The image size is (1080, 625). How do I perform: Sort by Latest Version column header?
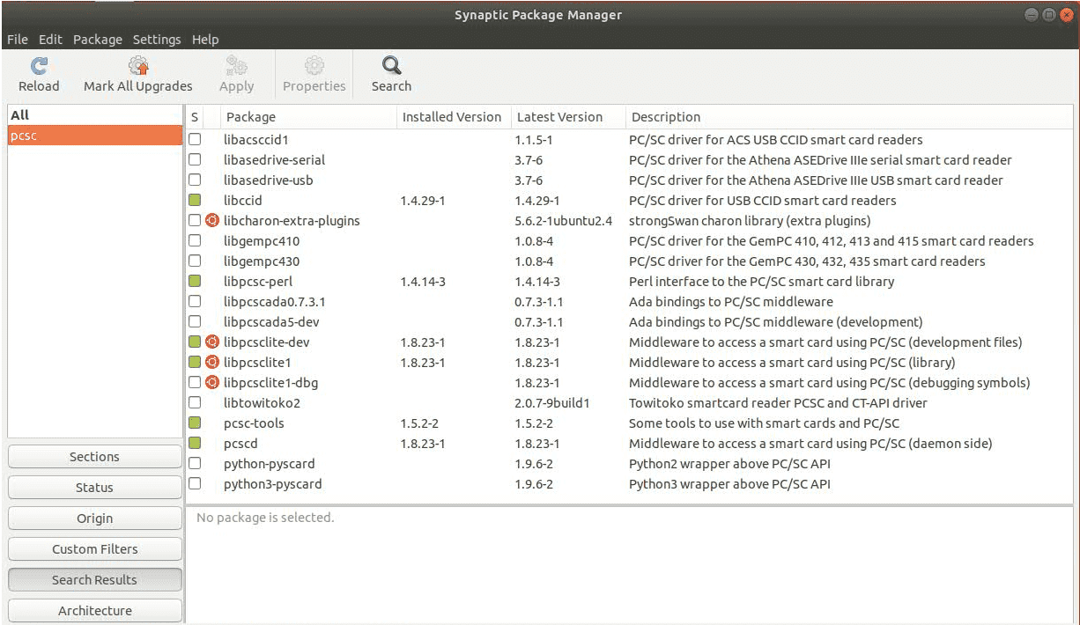568,117
